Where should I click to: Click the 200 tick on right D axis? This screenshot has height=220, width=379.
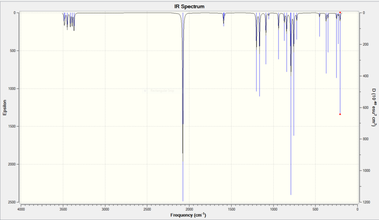(x=366, y=44)
